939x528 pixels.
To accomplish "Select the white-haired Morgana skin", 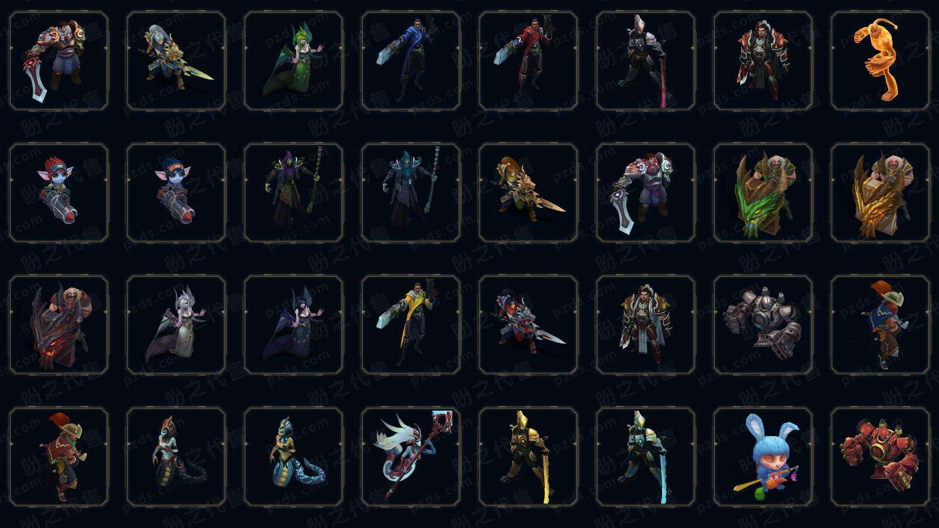I will (176, 325).
